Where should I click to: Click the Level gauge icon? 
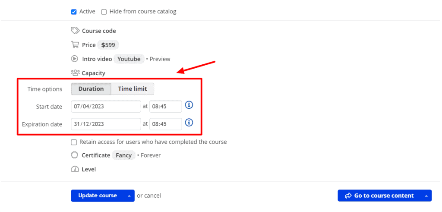tap(75, 169)
